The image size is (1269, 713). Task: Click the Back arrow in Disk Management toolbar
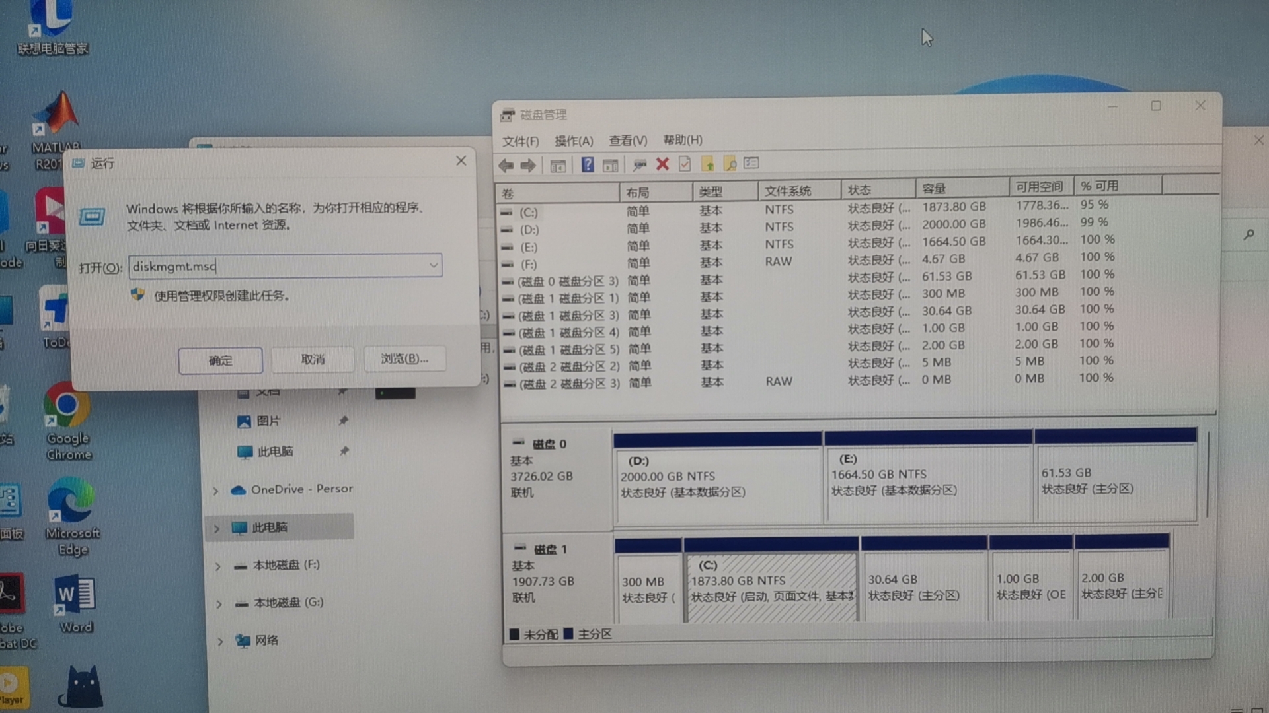(x=506, y=165)
